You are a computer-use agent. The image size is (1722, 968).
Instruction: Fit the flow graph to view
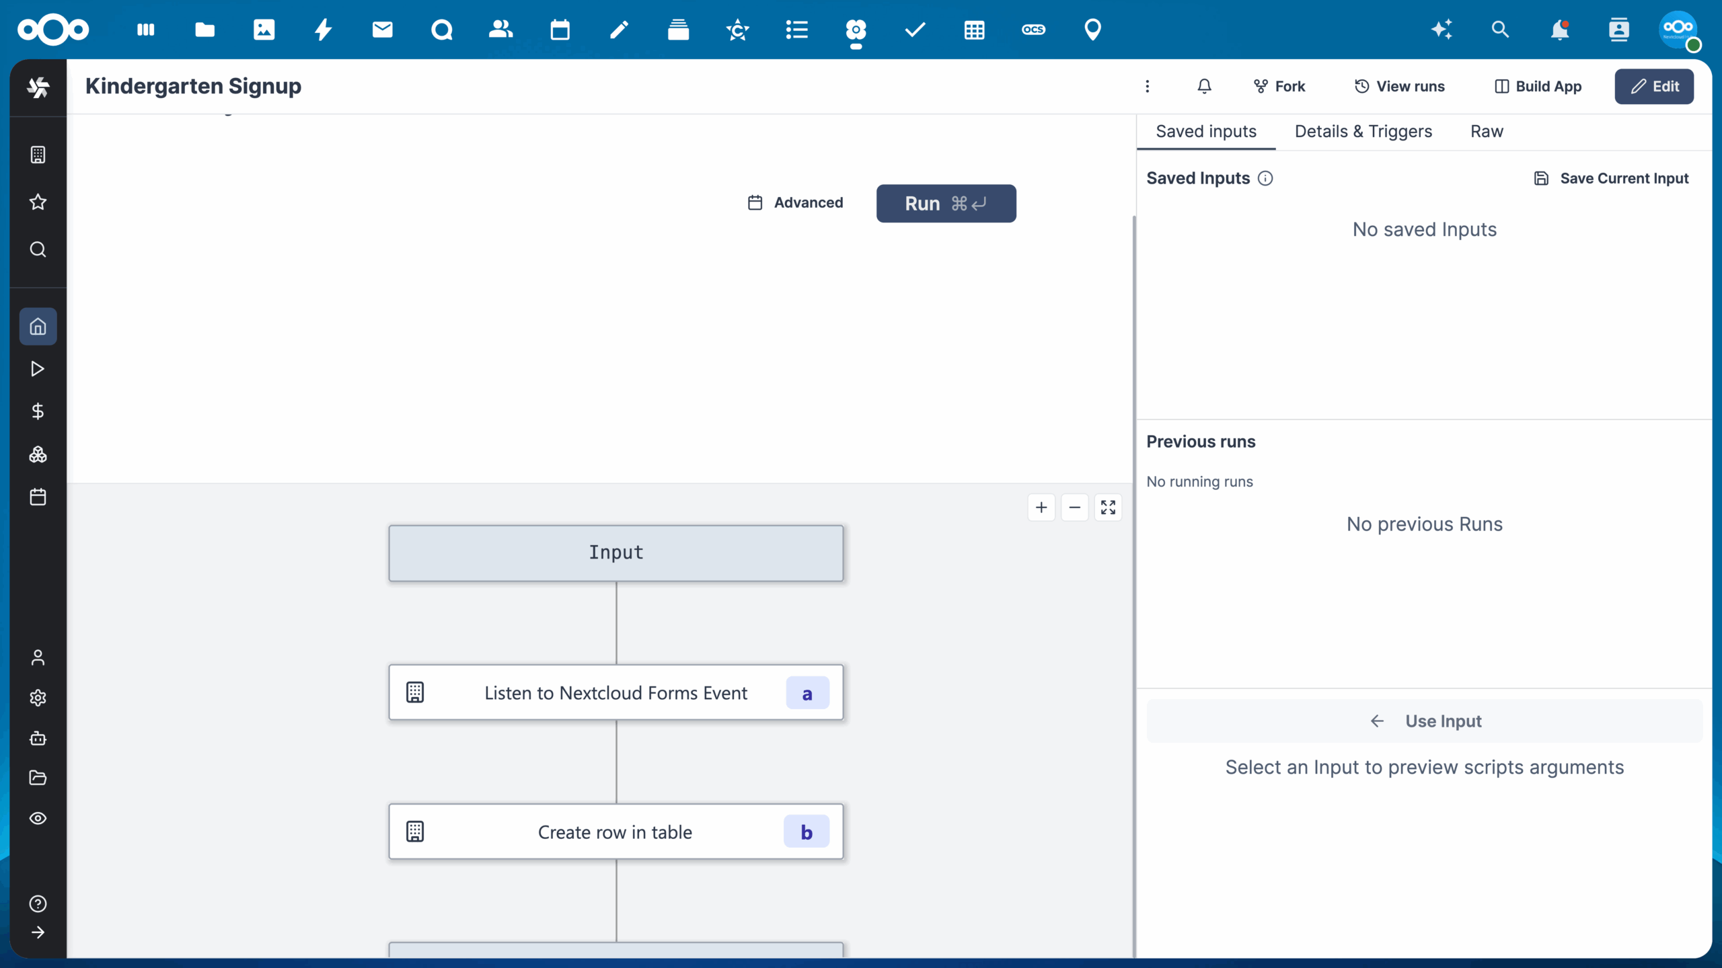[x=1108, y=508]
